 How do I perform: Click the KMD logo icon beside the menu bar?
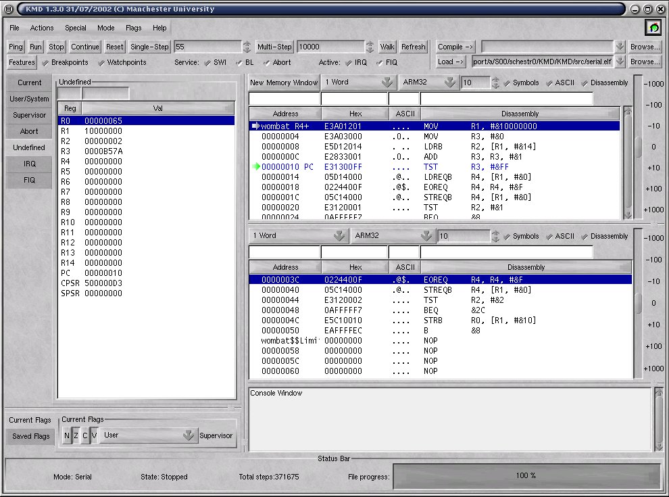[x=653, y=28]
